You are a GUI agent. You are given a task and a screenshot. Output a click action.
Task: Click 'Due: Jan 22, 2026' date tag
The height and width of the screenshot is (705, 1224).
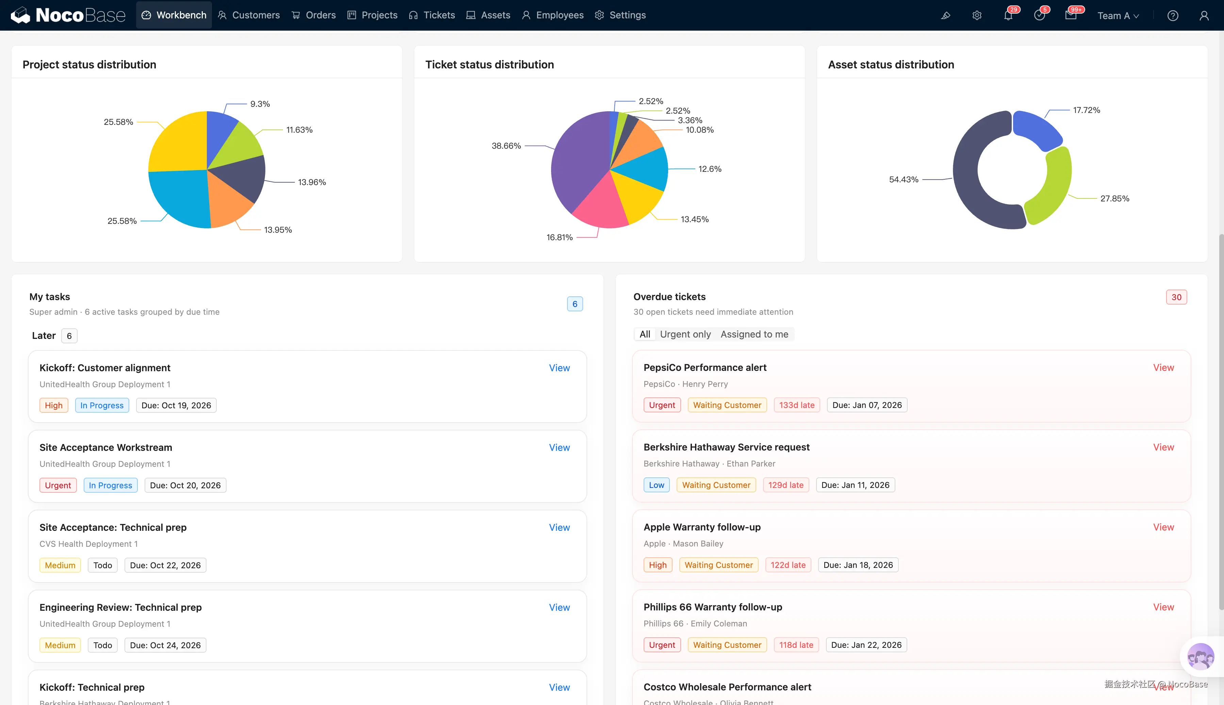click(x=866, y=644)
